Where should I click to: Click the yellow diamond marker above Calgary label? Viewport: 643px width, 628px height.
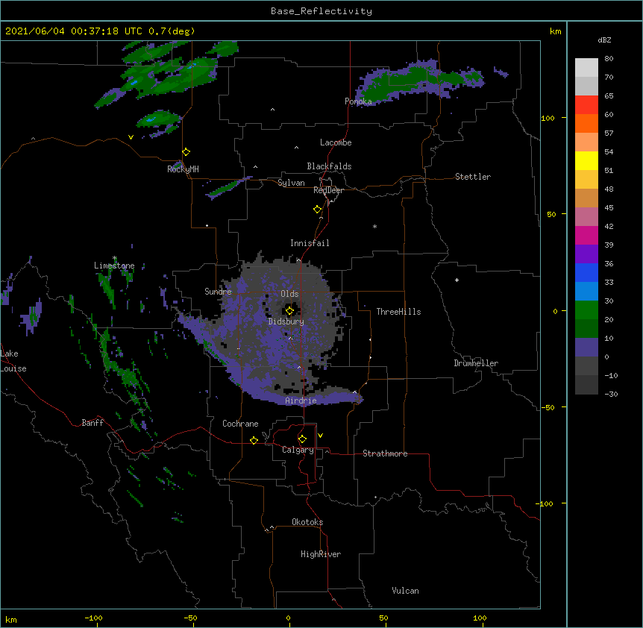(x=302, y=439)
